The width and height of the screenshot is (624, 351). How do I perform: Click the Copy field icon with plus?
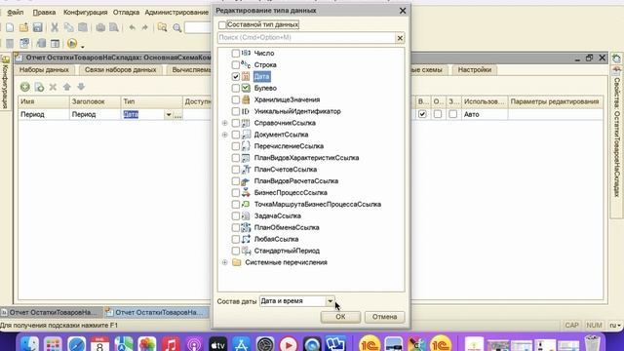click(x=39, y=87)
